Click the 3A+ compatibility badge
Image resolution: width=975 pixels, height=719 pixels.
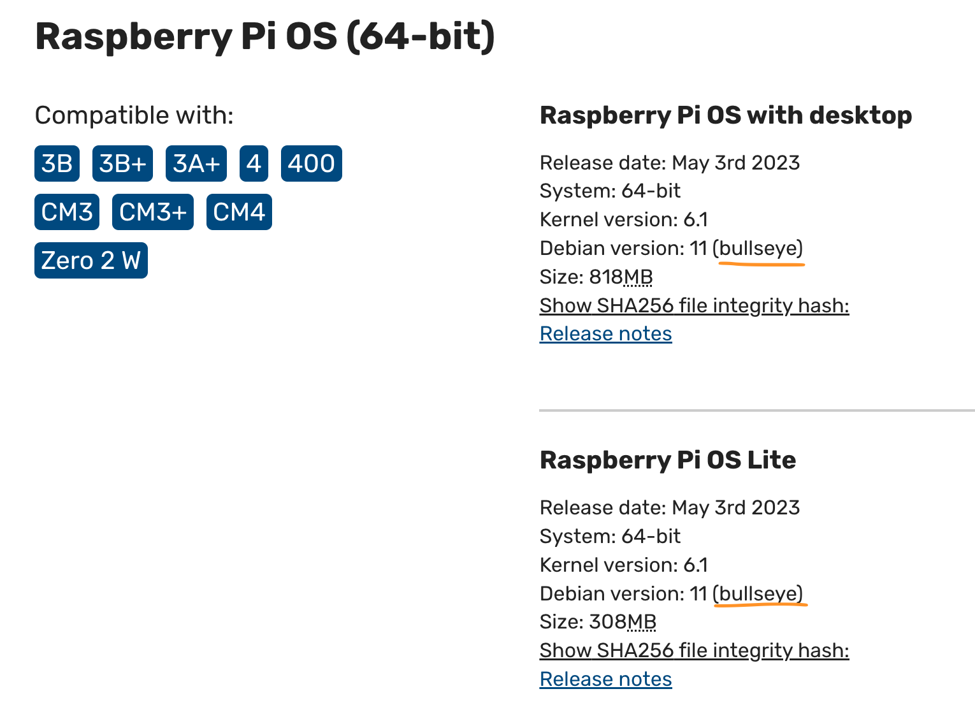[x=196, y=164]
